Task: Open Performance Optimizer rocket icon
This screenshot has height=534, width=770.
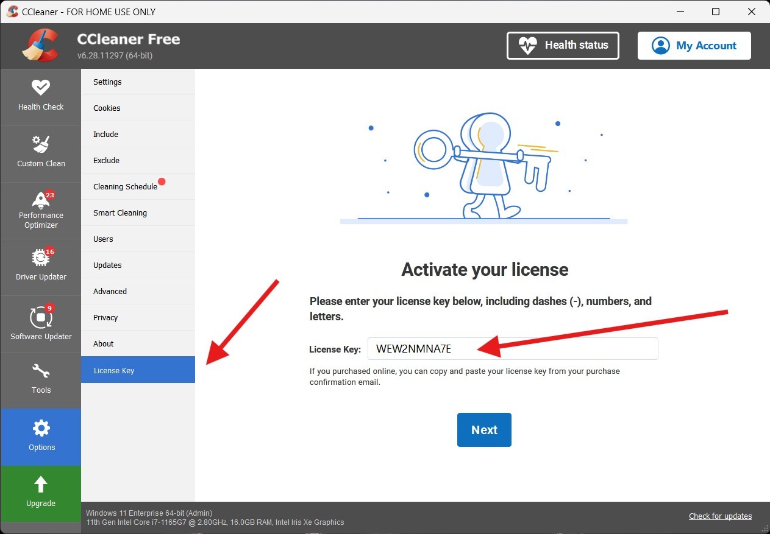Action: tap(41, 200)
